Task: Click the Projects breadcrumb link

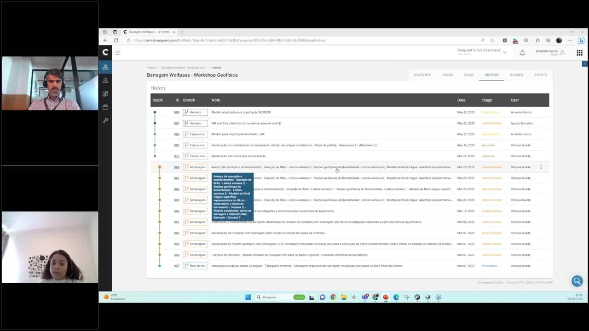Action: [152, 68]
